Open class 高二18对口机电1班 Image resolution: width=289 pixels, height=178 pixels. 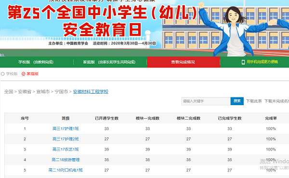tap(66, 170)
